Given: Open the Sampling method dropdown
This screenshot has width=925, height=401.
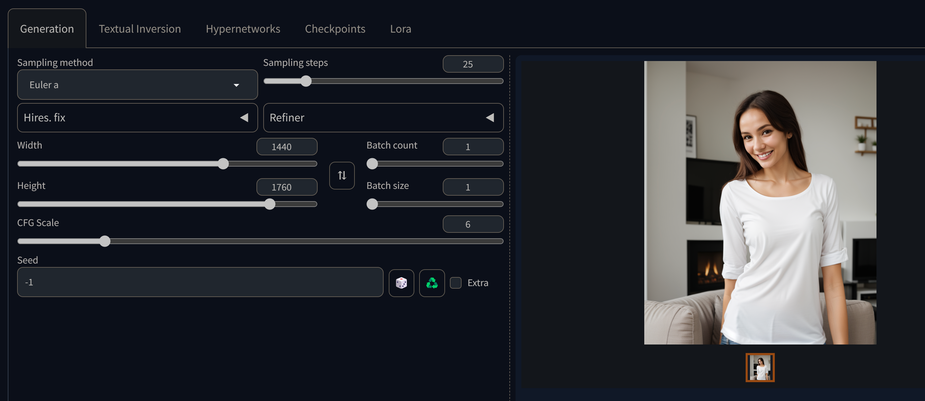Looking at the screenshot, I should [x=137, y=85].
